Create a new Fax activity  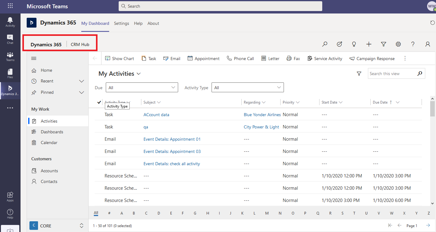[x=293, y=59]
